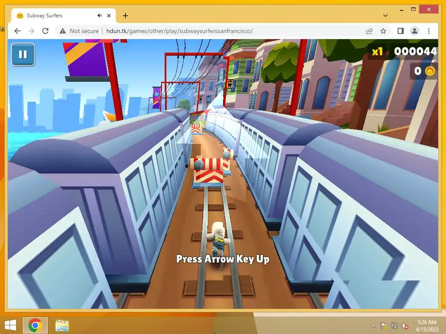Viewport: 446px width, 334px height.
Task: Reload the current page
Action: [x=45, y=31]
